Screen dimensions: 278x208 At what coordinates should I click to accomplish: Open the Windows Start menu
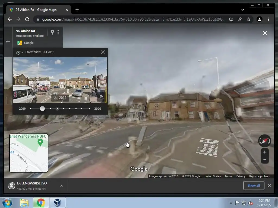point(7,203)
